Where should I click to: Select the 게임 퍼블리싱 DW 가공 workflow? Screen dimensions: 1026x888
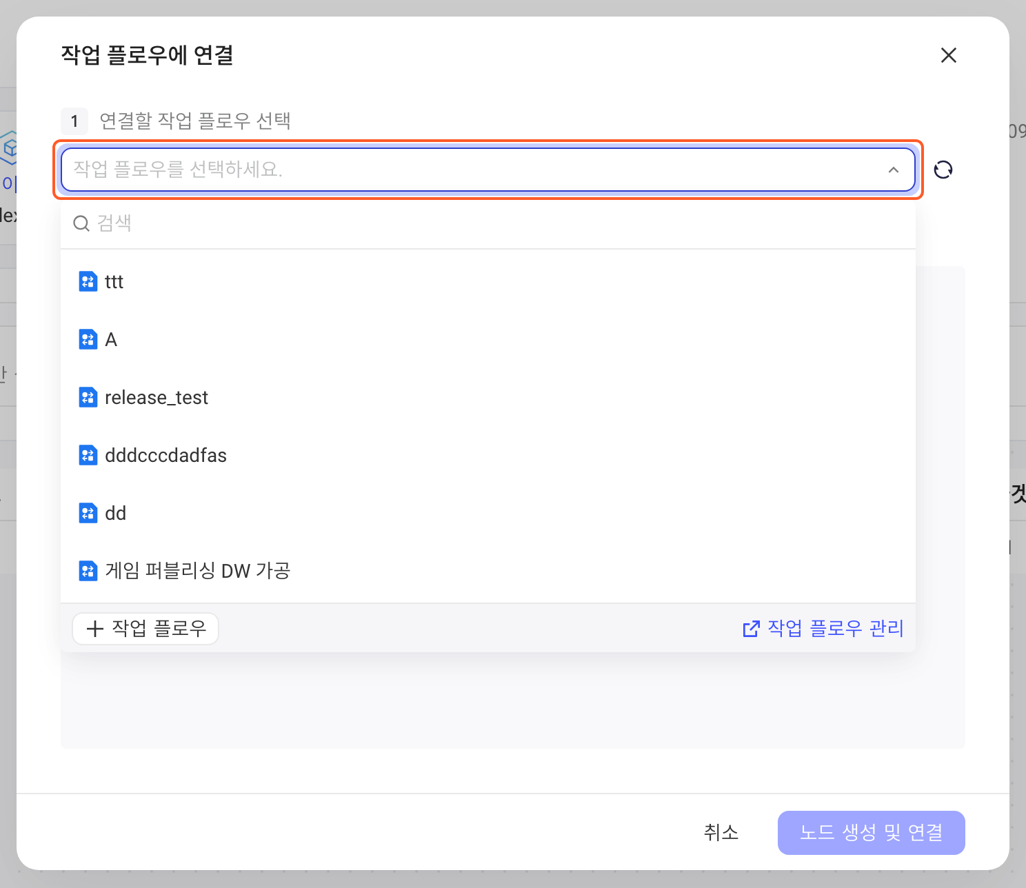pyautogui.click(x=488, y=571)
